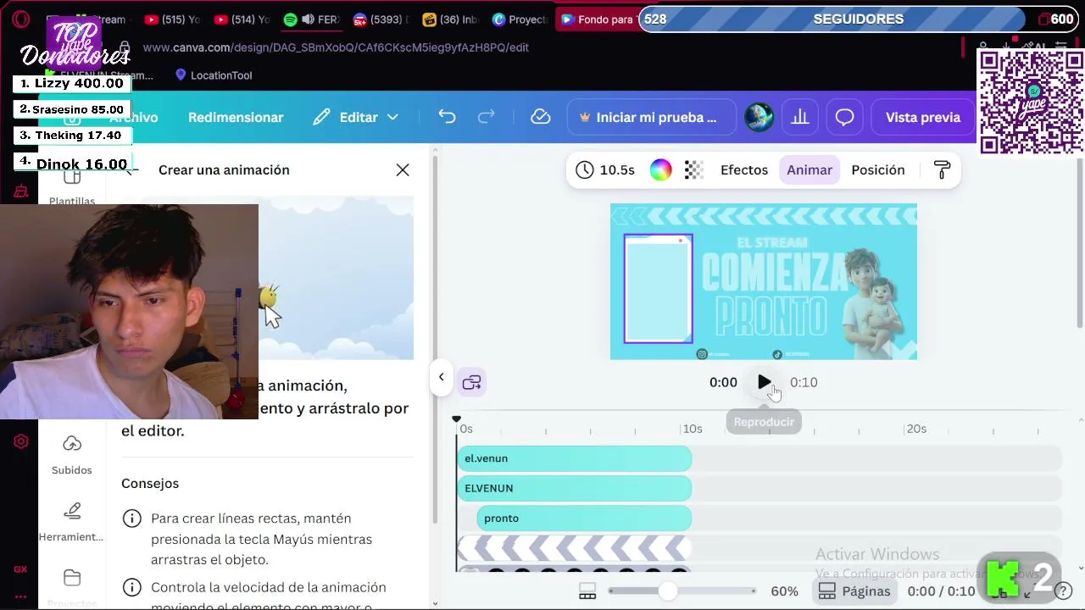Viewport: 1085px width, 610px height.
Task: Select the Animar tab
Action: 810,170
